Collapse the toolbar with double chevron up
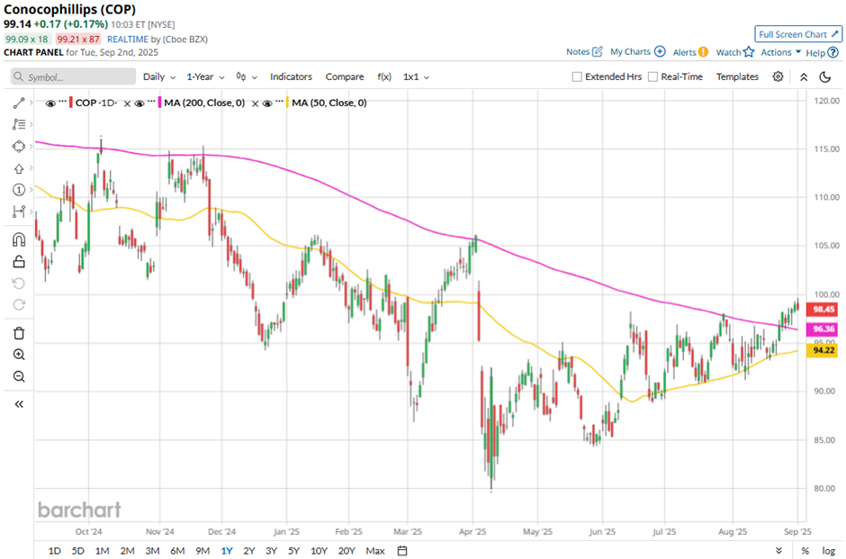Viewport: 846px width, 559px height. click(804, 77)
